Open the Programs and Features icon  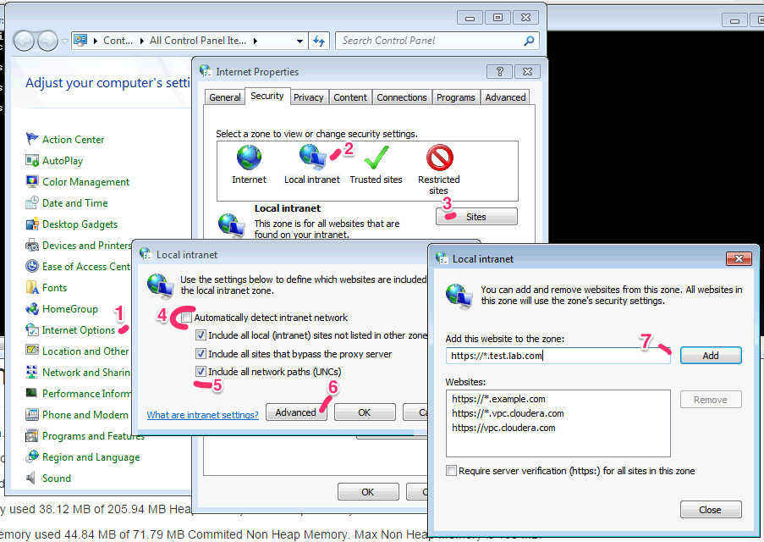[32, 435]
